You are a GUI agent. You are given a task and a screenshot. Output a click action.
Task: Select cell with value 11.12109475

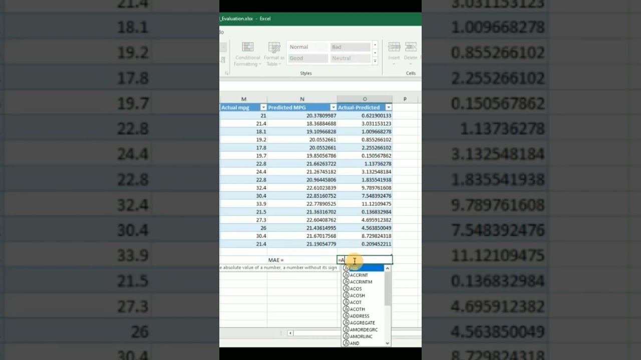pos(365,204)
